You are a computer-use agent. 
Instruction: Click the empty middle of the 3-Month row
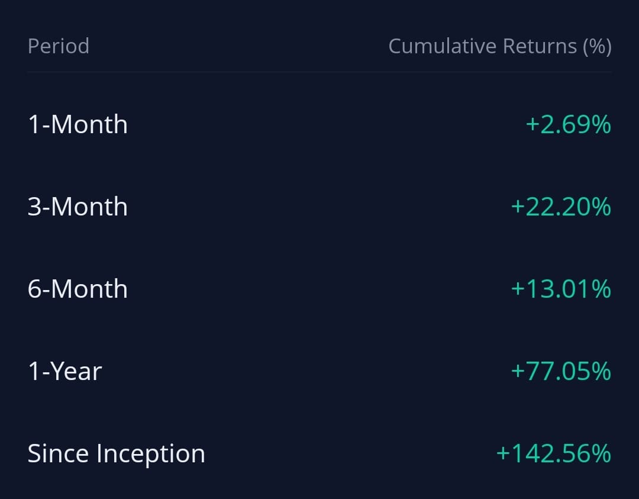[x=319, y=207]
